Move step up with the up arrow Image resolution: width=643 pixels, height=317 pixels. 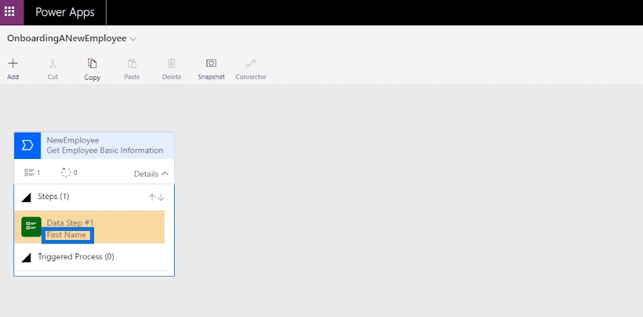tap(151, 198)
